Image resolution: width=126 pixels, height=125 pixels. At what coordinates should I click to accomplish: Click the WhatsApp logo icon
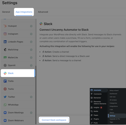pos(5,105)
